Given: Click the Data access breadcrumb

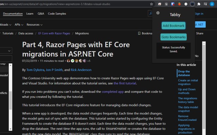Looking at the screenshot, I should 26,33.
